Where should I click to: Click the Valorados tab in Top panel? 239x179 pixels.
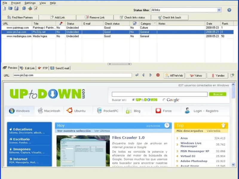(213, 131)
